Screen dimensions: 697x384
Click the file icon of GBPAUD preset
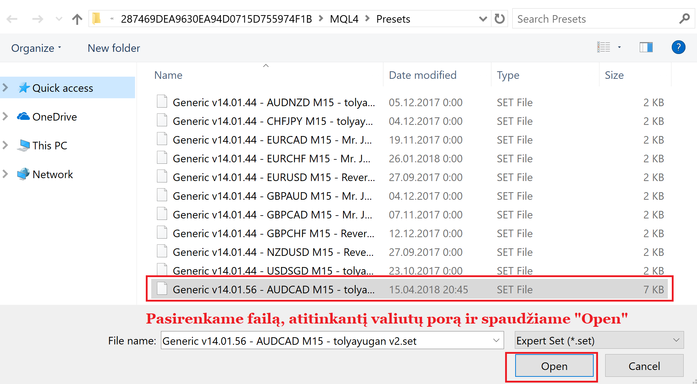(162, 195)
